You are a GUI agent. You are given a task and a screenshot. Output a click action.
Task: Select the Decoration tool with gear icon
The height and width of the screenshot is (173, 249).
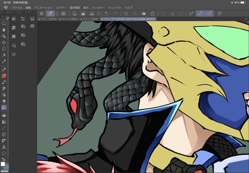[x=4, y=88]
